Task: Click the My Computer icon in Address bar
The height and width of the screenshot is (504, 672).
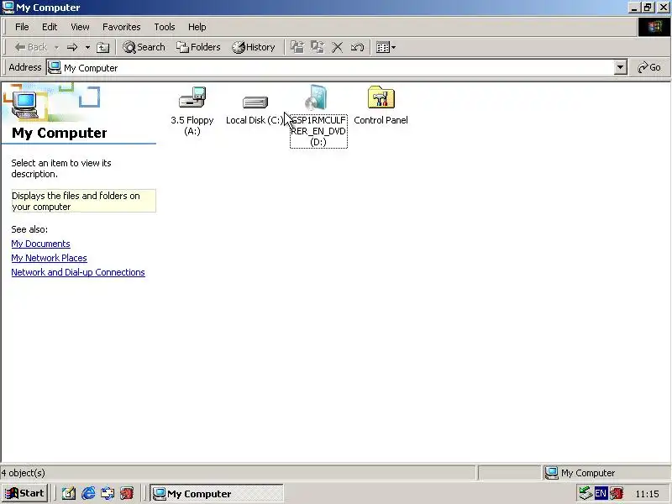Action: pyautogui.click(x=54, y=68)
